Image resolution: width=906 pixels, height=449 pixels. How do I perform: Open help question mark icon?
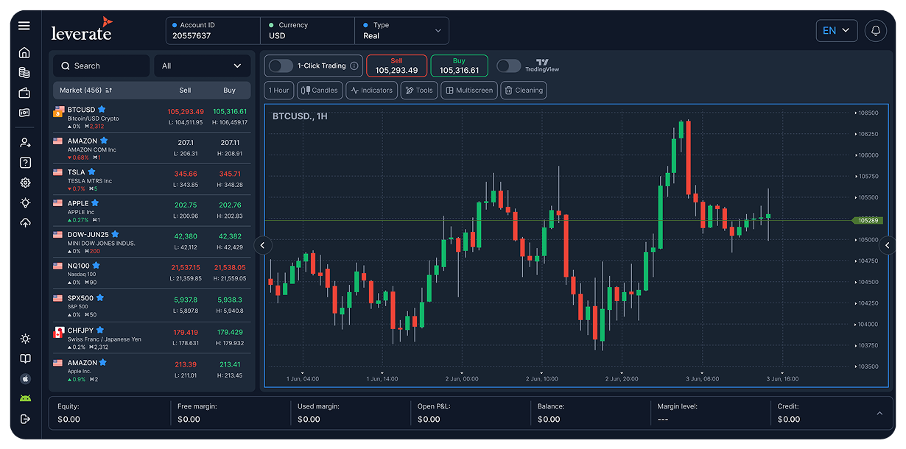pos(25,163)
